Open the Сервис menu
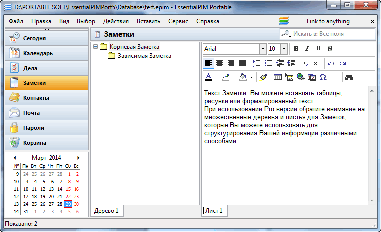 pyautogui.click(x=178, y=21)
